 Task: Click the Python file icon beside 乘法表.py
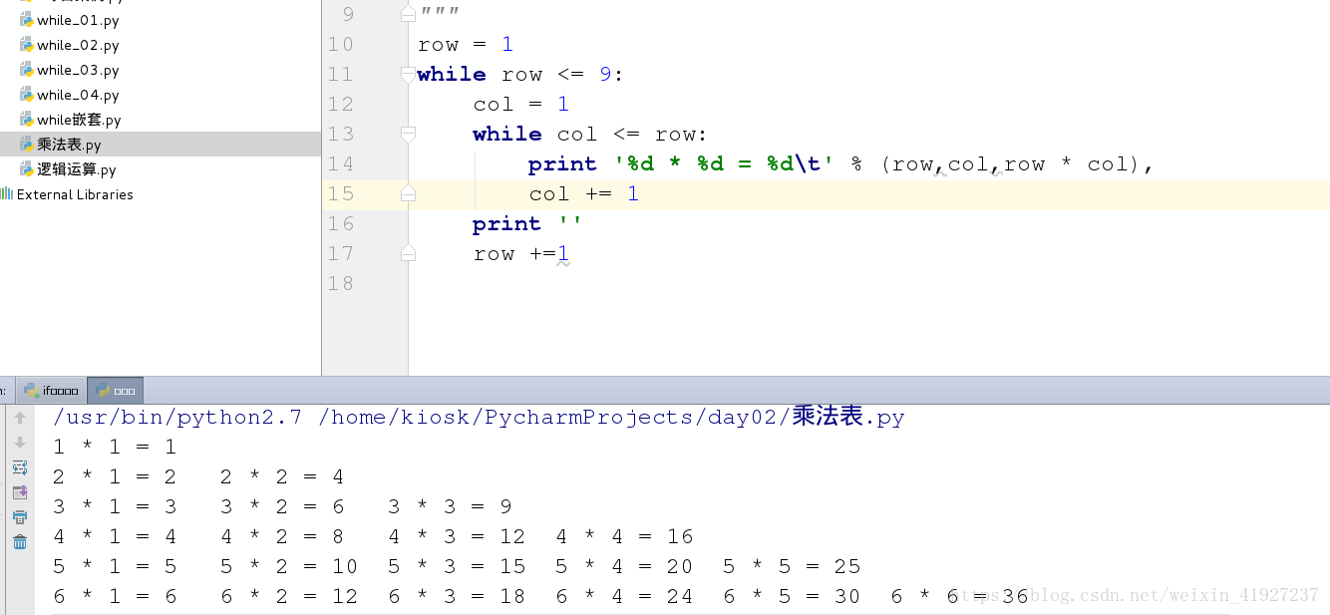(x=26, y=144)
